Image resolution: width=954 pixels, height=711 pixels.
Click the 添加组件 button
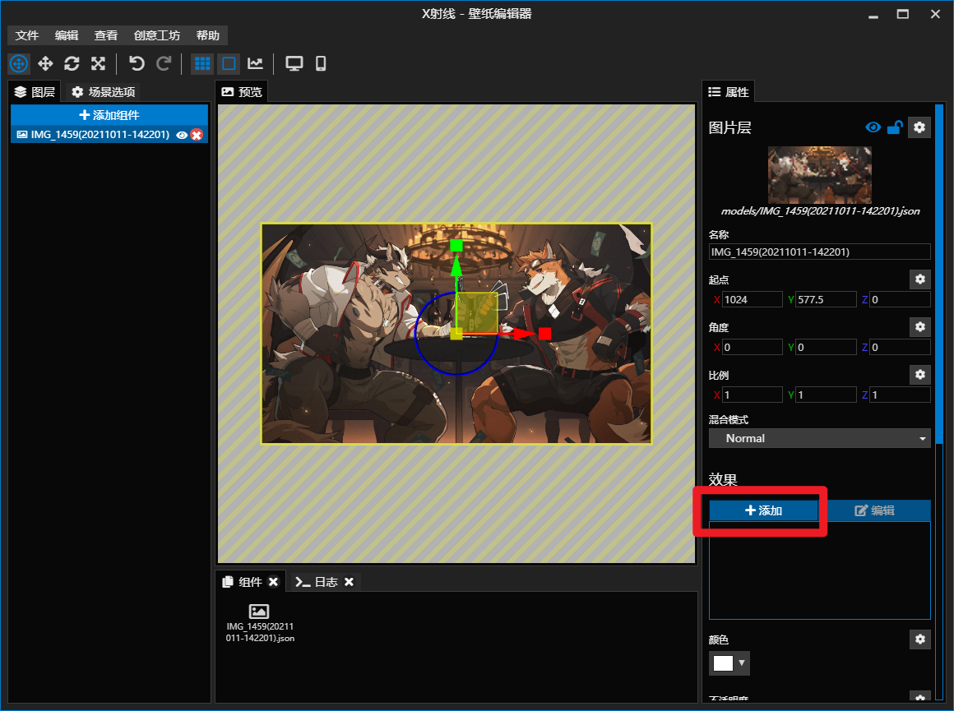(x=109, y=115)
